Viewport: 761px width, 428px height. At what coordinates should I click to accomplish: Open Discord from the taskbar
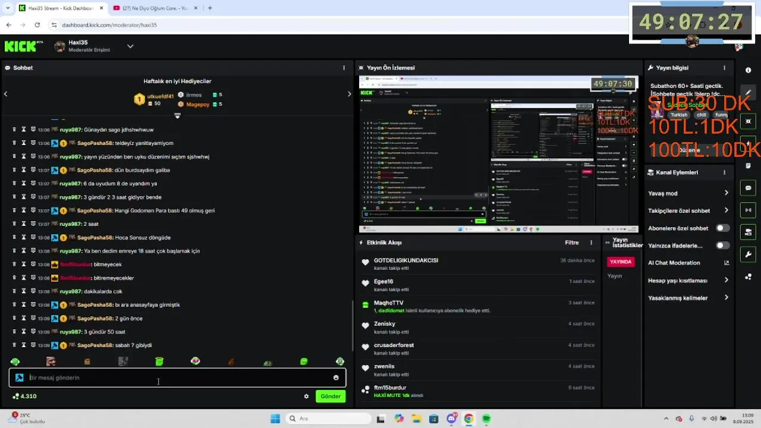tap(451, 418)
